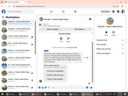The image size is (128, 96).
Task: Choose a GIF icon in composer
Action: [49, 88]
